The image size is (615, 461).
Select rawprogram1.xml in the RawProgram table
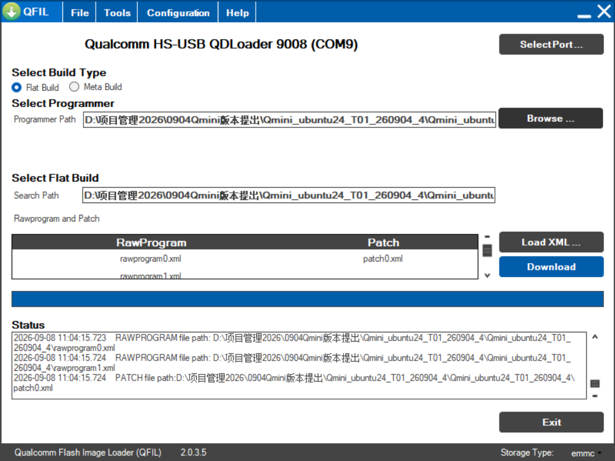(x=151, y=276)
